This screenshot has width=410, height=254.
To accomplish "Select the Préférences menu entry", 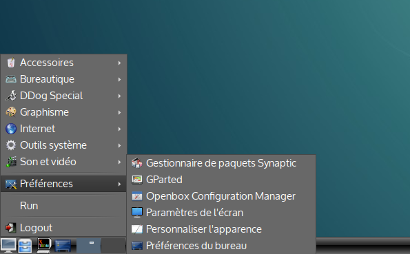I will pos(63,184).
